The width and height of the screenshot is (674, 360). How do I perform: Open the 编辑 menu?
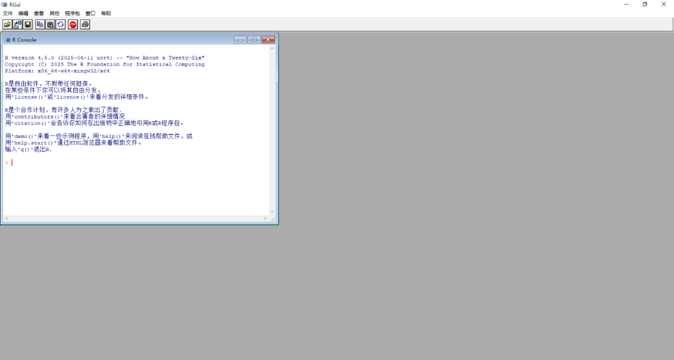pos(23,13)
